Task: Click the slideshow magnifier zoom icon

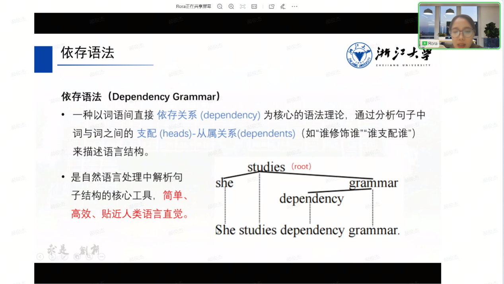Action: point(89,257)
